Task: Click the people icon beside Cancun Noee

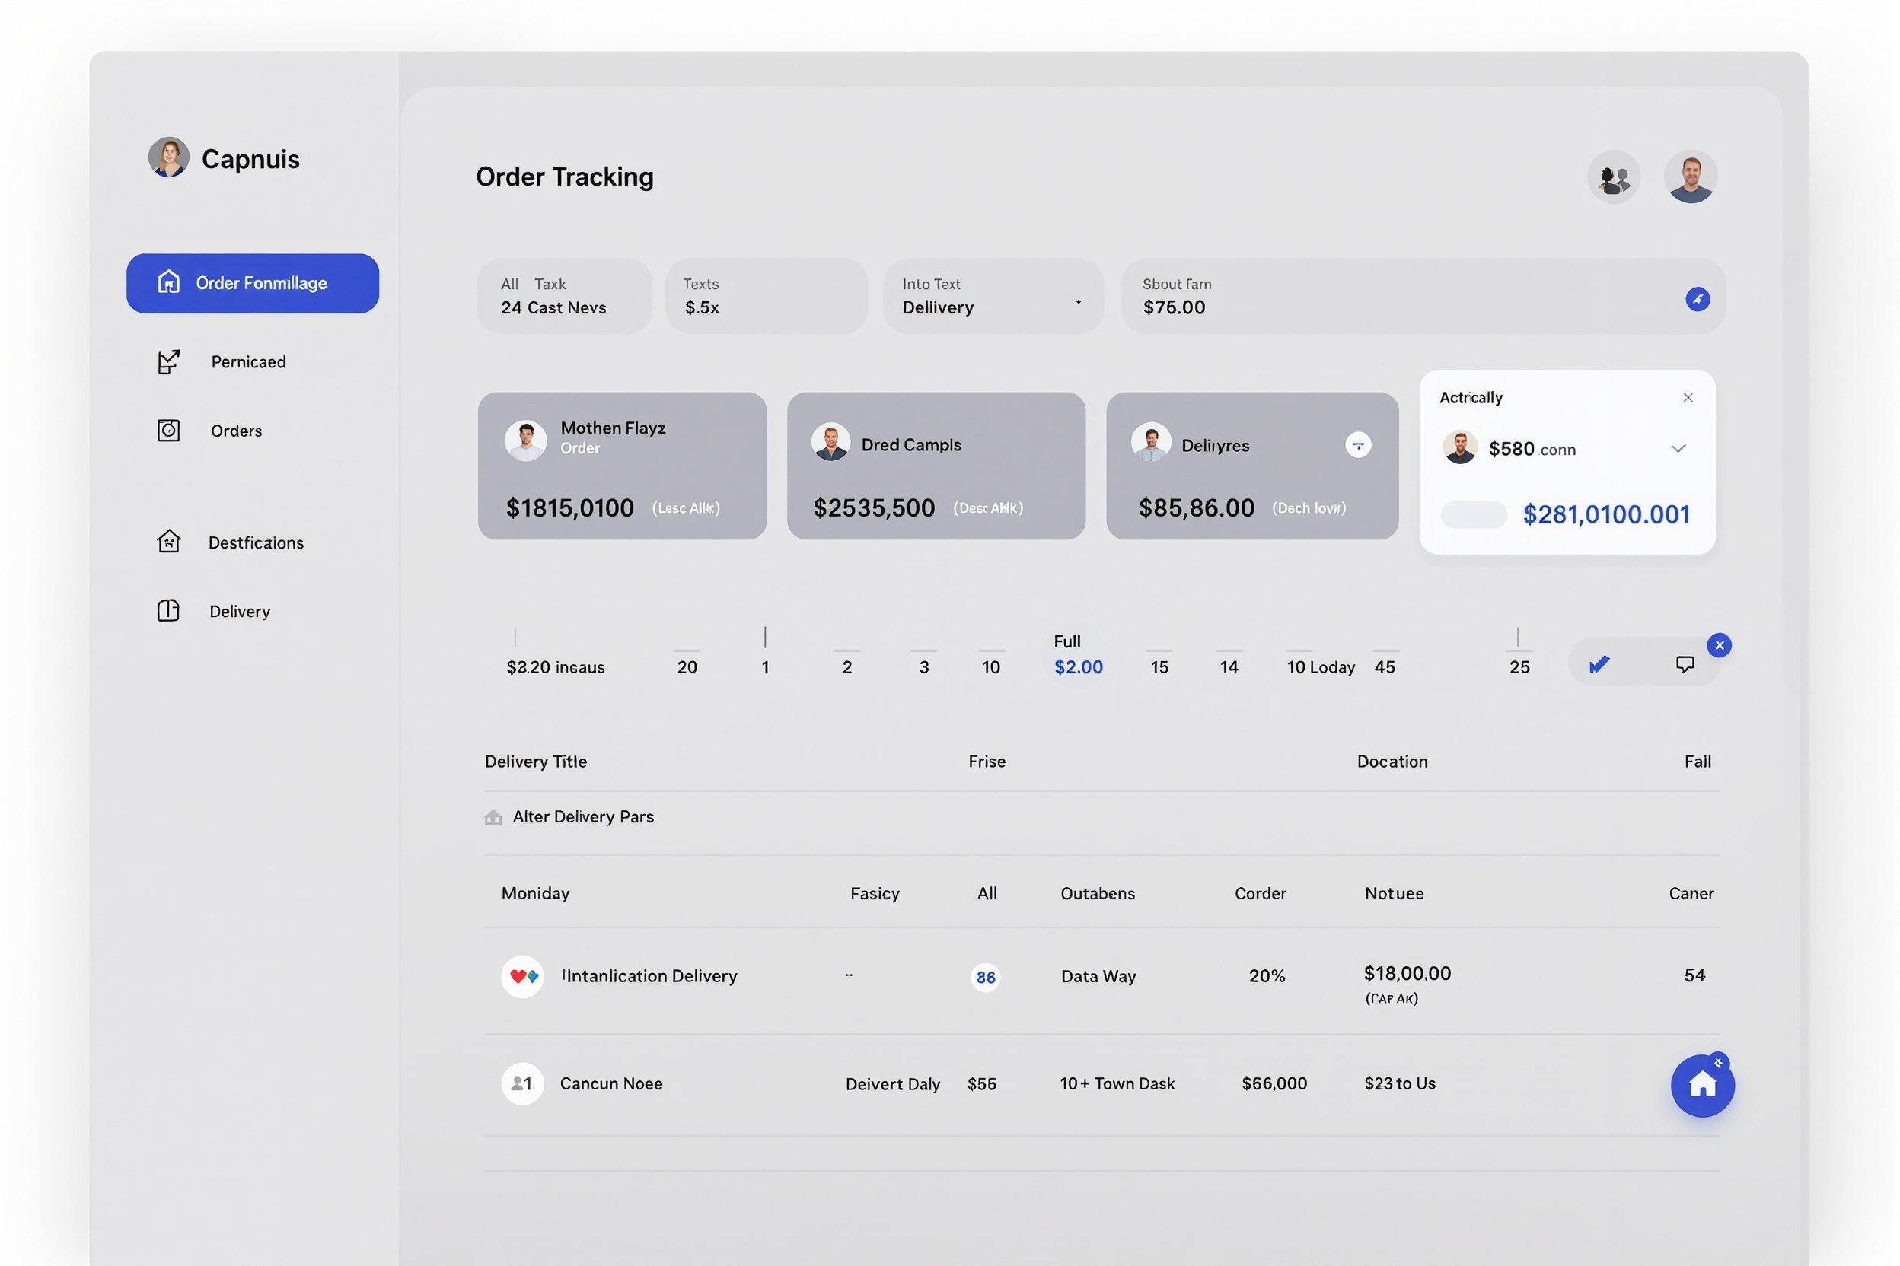Action: click(523, 1083)
